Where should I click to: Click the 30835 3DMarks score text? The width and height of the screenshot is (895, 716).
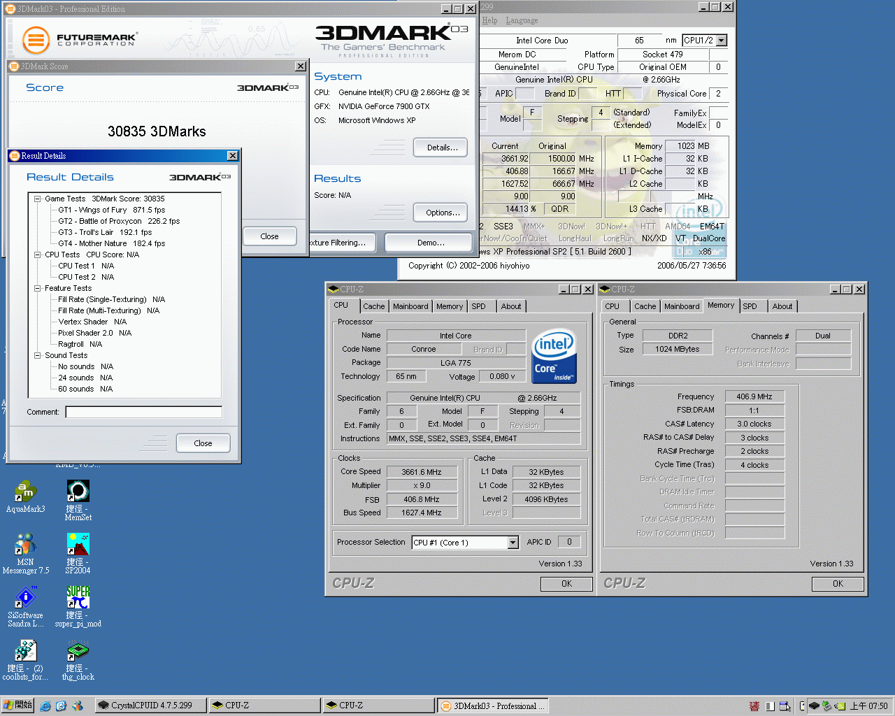[157, 131]
